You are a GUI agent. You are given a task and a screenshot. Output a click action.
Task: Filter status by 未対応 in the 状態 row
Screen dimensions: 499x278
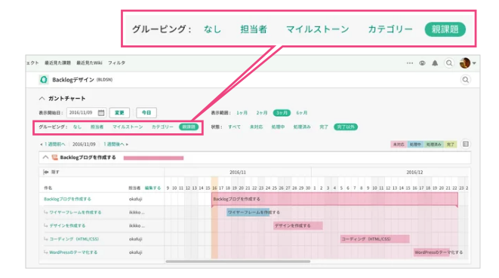click(256, 127)
